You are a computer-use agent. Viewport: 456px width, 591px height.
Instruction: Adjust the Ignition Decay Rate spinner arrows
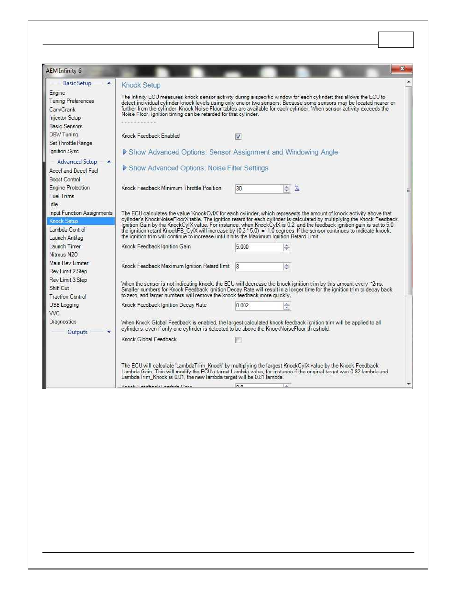[x=287, y=306]
